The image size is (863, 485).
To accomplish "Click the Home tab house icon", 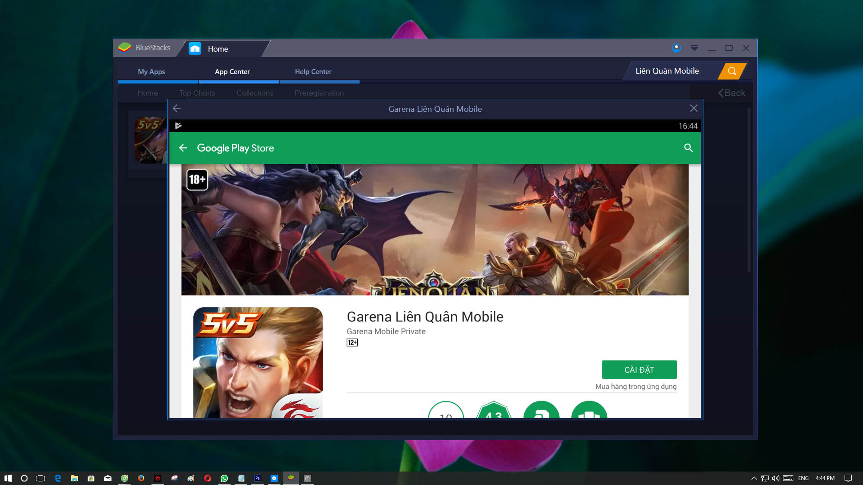I will click(x=195, y=48).
